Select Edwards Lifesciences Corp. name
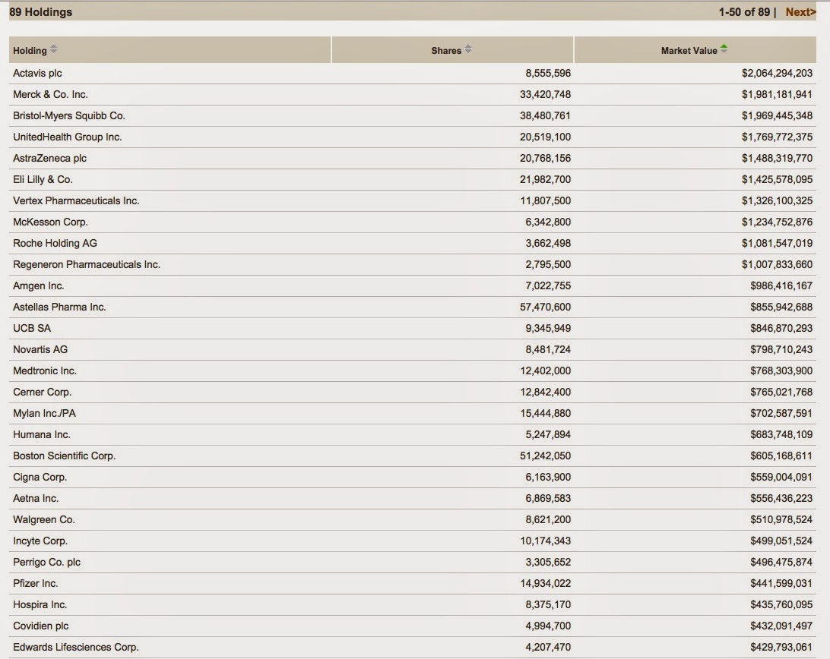830x659 pixels. pos(76,647)
